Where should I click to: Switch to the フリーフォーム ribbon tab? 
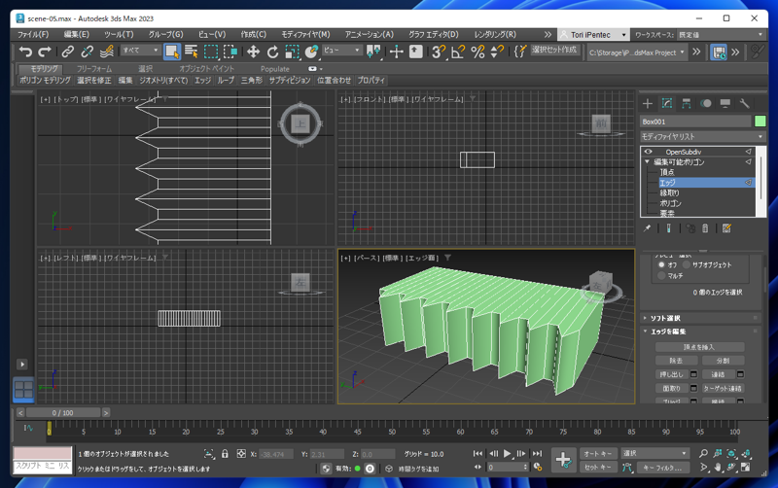pos(93,69)
